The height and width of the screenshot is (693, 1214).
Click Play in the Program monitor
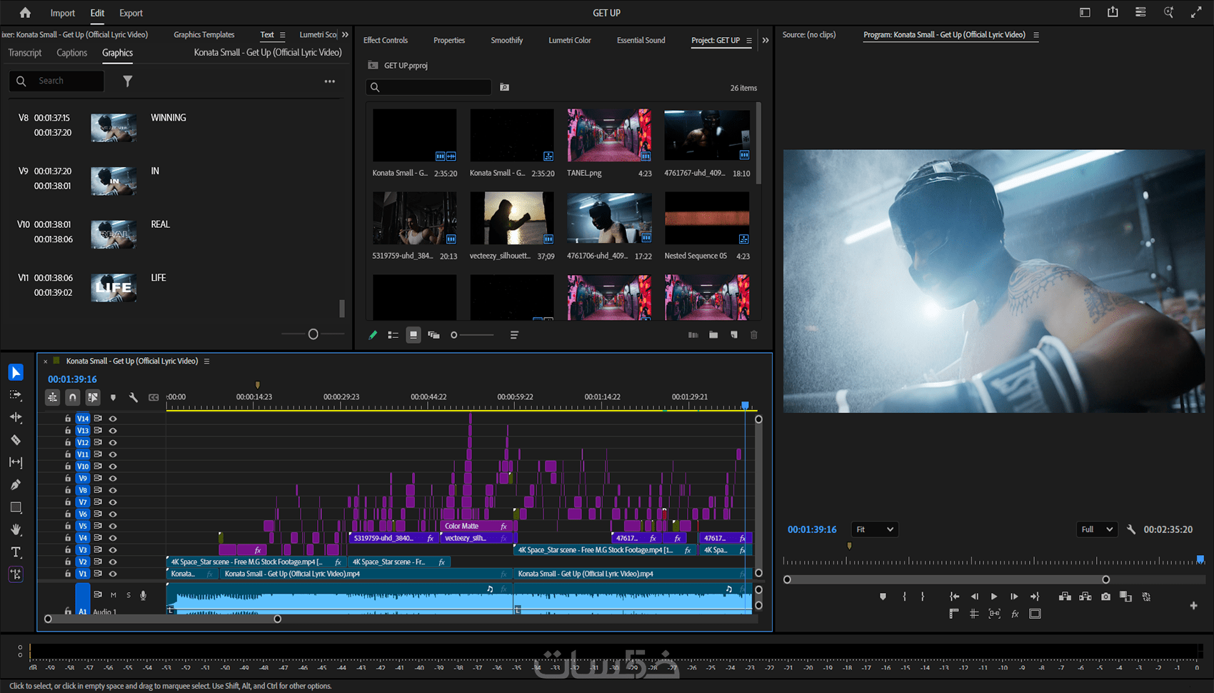point(994,597)
